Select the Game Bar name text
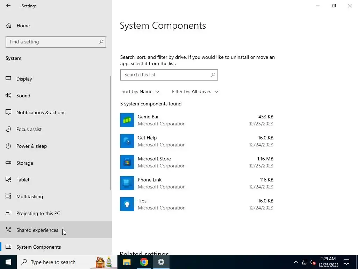358x269 pixels. click(148, 117)
